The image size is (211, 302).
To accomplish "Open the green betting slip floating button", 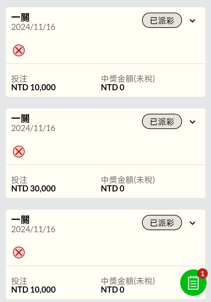I will tap(193, 283).
